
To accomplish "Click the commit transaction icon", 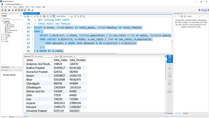I will click(x=48, y=16).
